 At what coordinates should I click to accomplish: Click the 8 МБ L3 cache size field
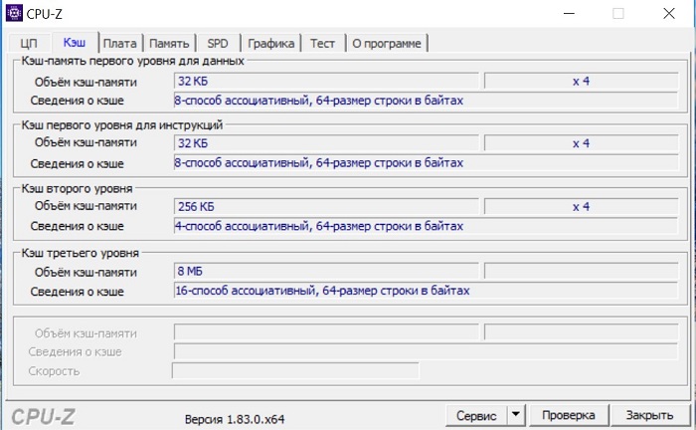(x=326, y=271)
